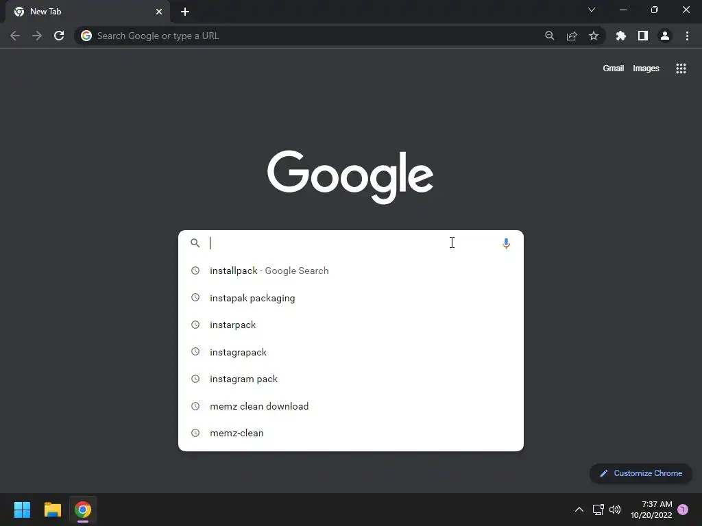Image resolution: width=702 pixels, height=526 pixels.
Task: Toggle the side panel icon
Action: tap(643, 36)
